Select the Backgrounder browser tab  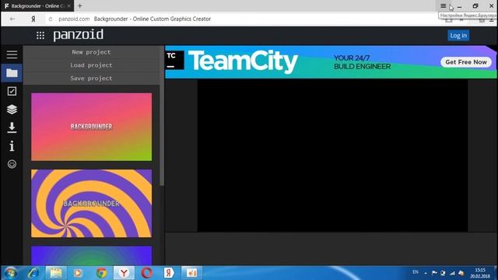[x=37, y=6]
